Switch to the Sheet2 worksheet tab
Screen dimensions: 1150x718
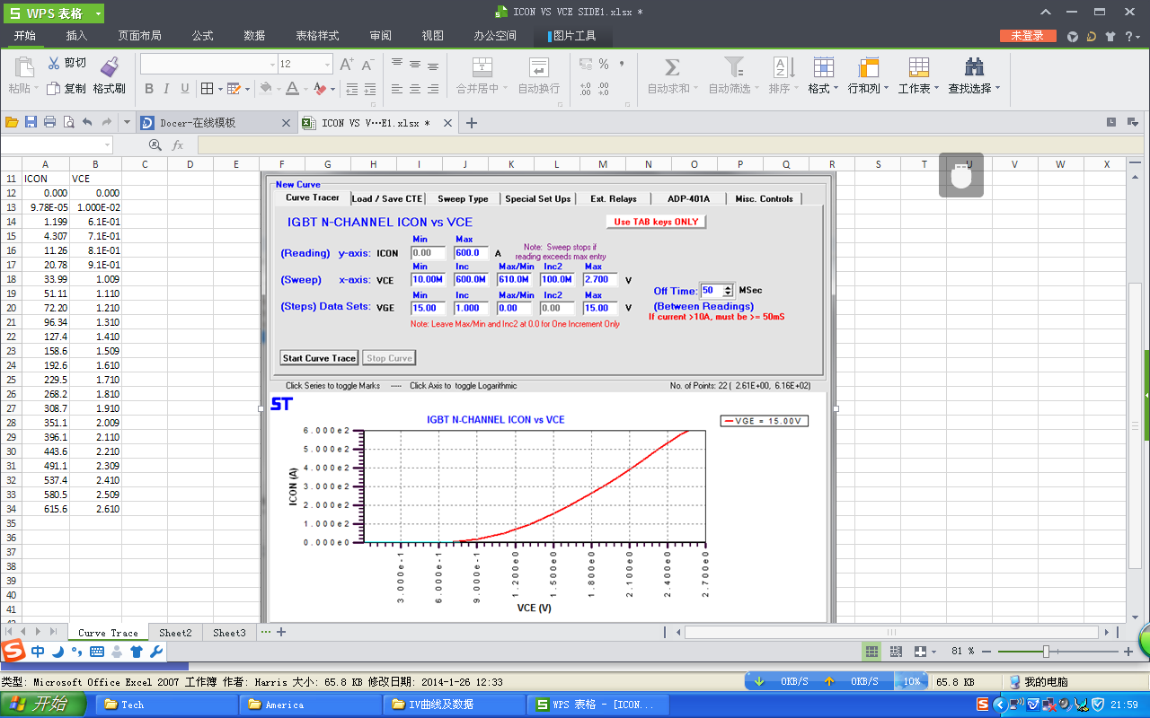(175, 633)
